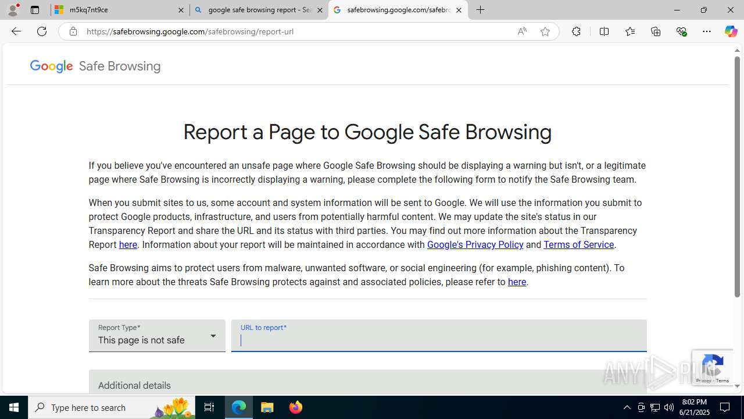Open the network tray icon
This screenshot has height=419, width=744.
(655, 407)
